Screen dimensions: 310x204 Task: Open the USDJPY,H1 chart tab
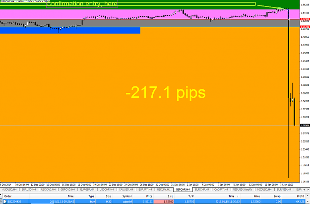(x=164, y=190)
